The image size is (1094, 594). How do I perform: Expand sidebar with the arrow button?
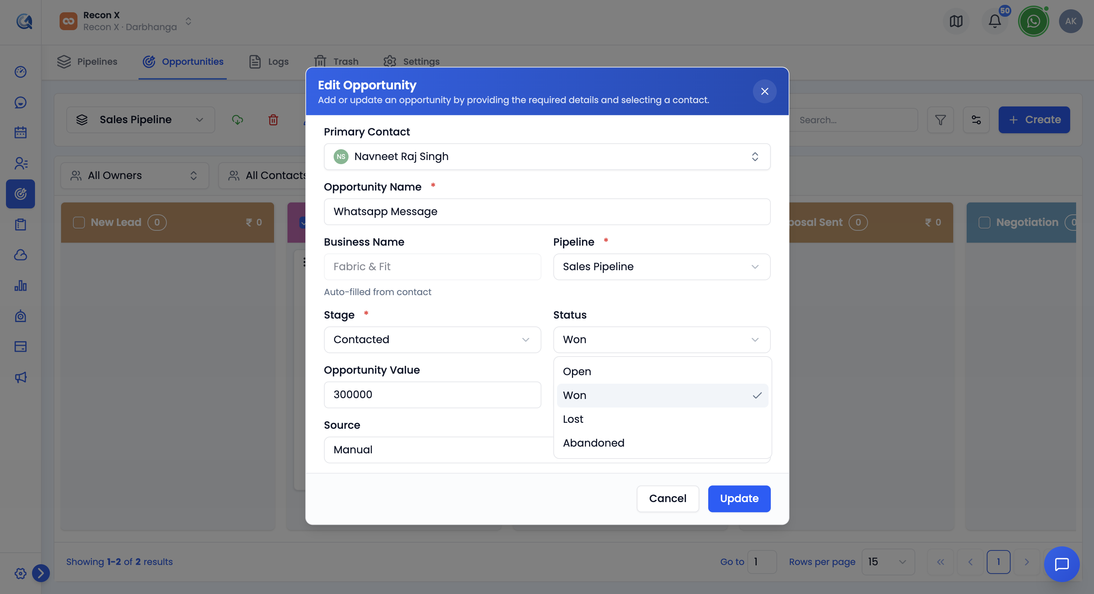(x=41, y=573)
